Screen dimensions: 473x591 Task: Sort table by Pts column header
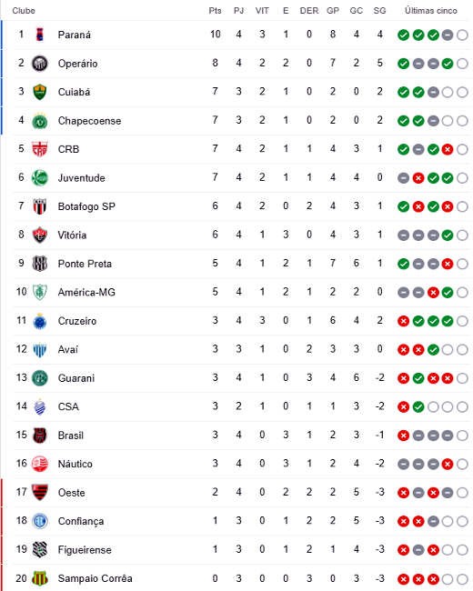pos(215,11)
